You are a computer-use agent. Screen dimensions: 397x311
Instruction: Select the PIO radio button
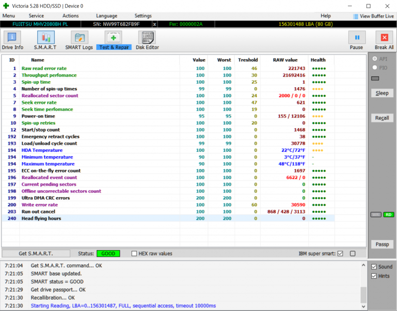pyautogui.click(x=375, y=67)
